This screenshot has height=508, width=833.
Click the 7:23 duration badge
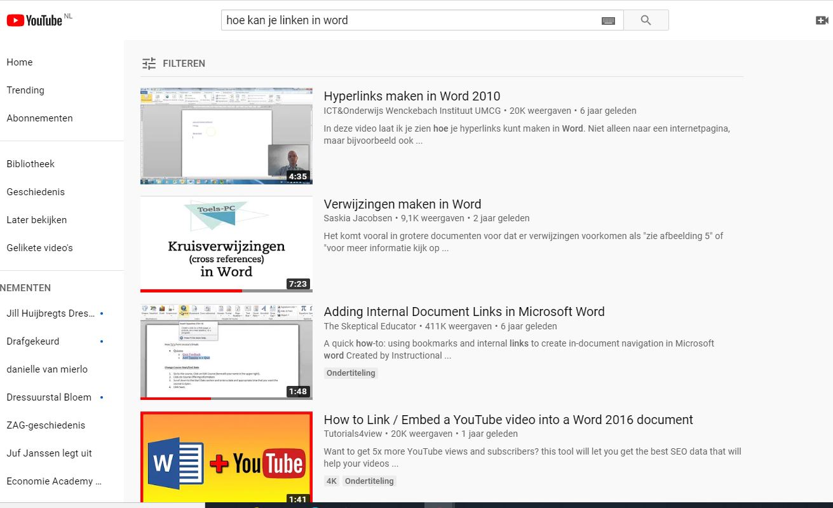click(x=297, y=284)
